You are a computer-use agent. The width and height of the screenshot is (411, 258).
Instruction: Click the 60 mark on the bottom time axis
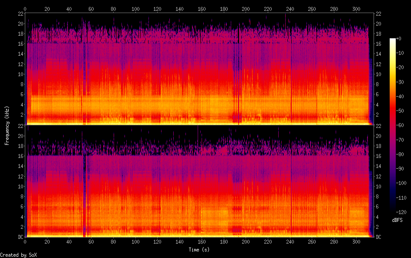point(91,242)
